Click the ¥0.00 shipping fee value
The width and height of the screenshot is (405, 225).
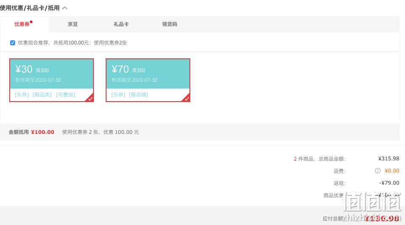pos(392,171)
